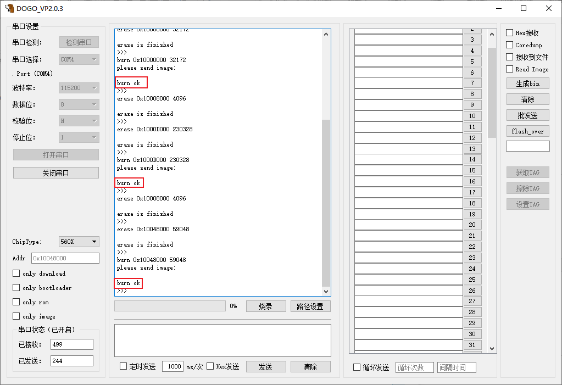Click batch send button number 3
Viewport: 562px width, 385px height.
pos(472,40)
